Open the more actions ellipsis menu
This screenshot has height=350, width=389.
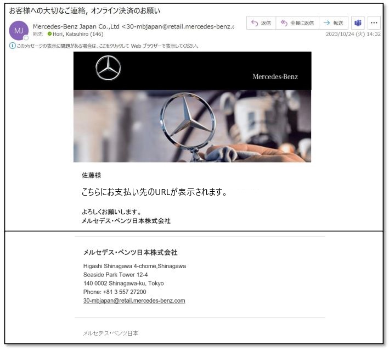coord(374,23)
